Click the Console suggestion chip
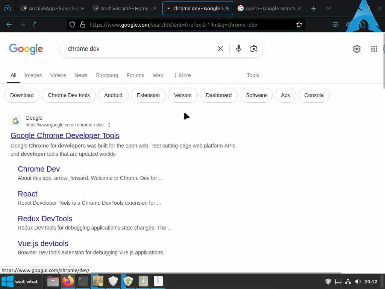The image size is (385, 289). click(314, 95)
